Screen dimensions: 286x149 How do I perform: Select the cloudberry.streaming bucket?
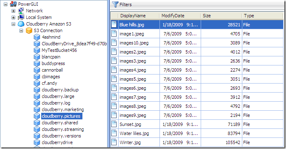[63, 129]
